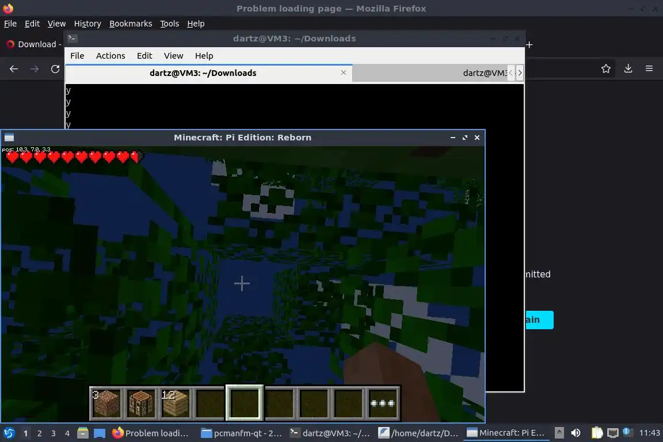Open Firefox downloads panel
663x442 pixels.
pyautogui.click(x=628, y=68)
